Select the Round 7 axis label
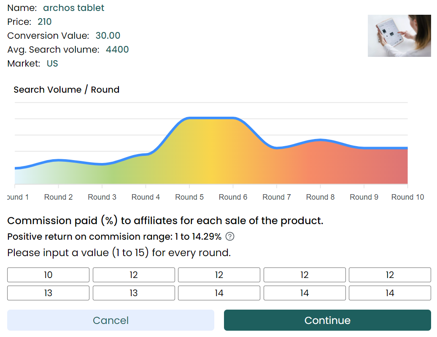This screenshot has height=337, width=437. pos(277,197)
